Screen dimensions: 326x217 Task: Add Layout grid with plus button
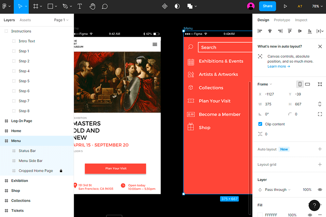tap(320, 164)
